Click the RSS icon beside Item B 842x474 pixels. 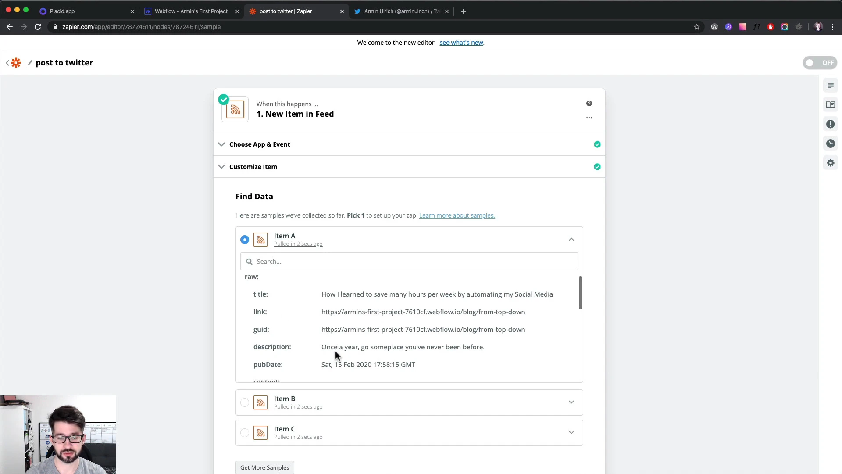coord(260,402)
